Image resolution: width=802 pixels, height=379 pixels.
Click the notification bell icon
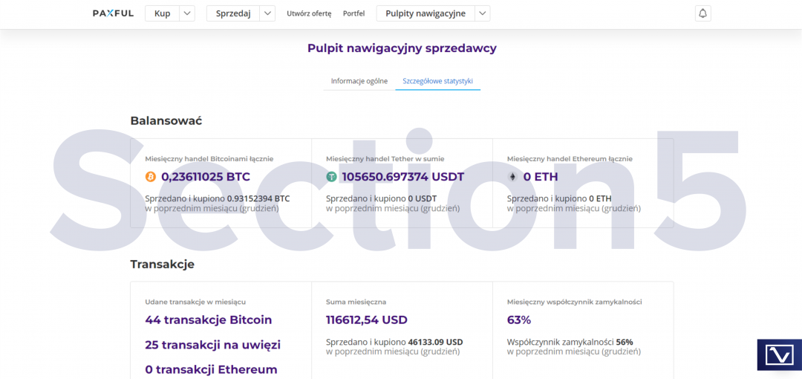[x=702, y=13]
